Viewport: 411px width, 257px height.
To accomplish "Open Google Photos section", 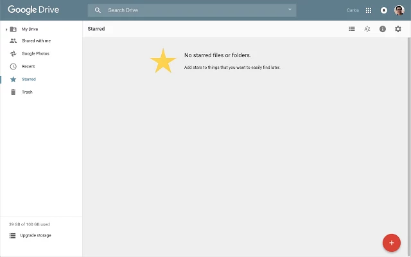I will 35,53.
